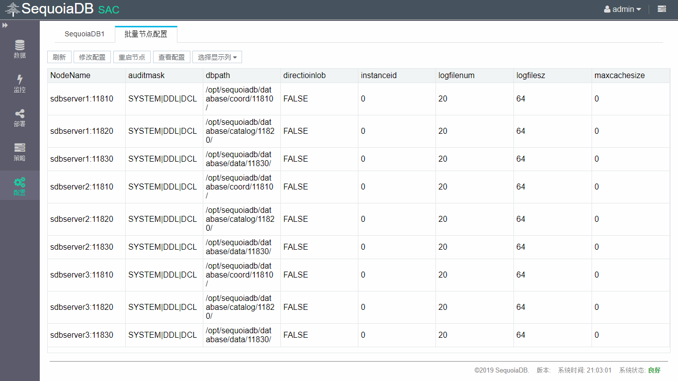Click the 系统时间 21:03:01 footer text
The image size is (678, 381).
tap(585, 370)
